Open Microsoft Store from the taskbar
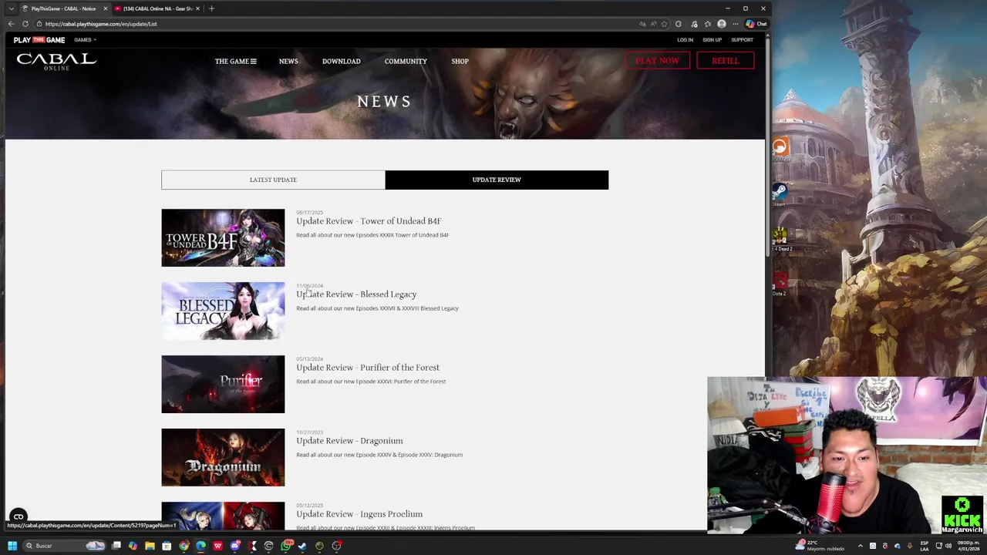 point(167,546)
